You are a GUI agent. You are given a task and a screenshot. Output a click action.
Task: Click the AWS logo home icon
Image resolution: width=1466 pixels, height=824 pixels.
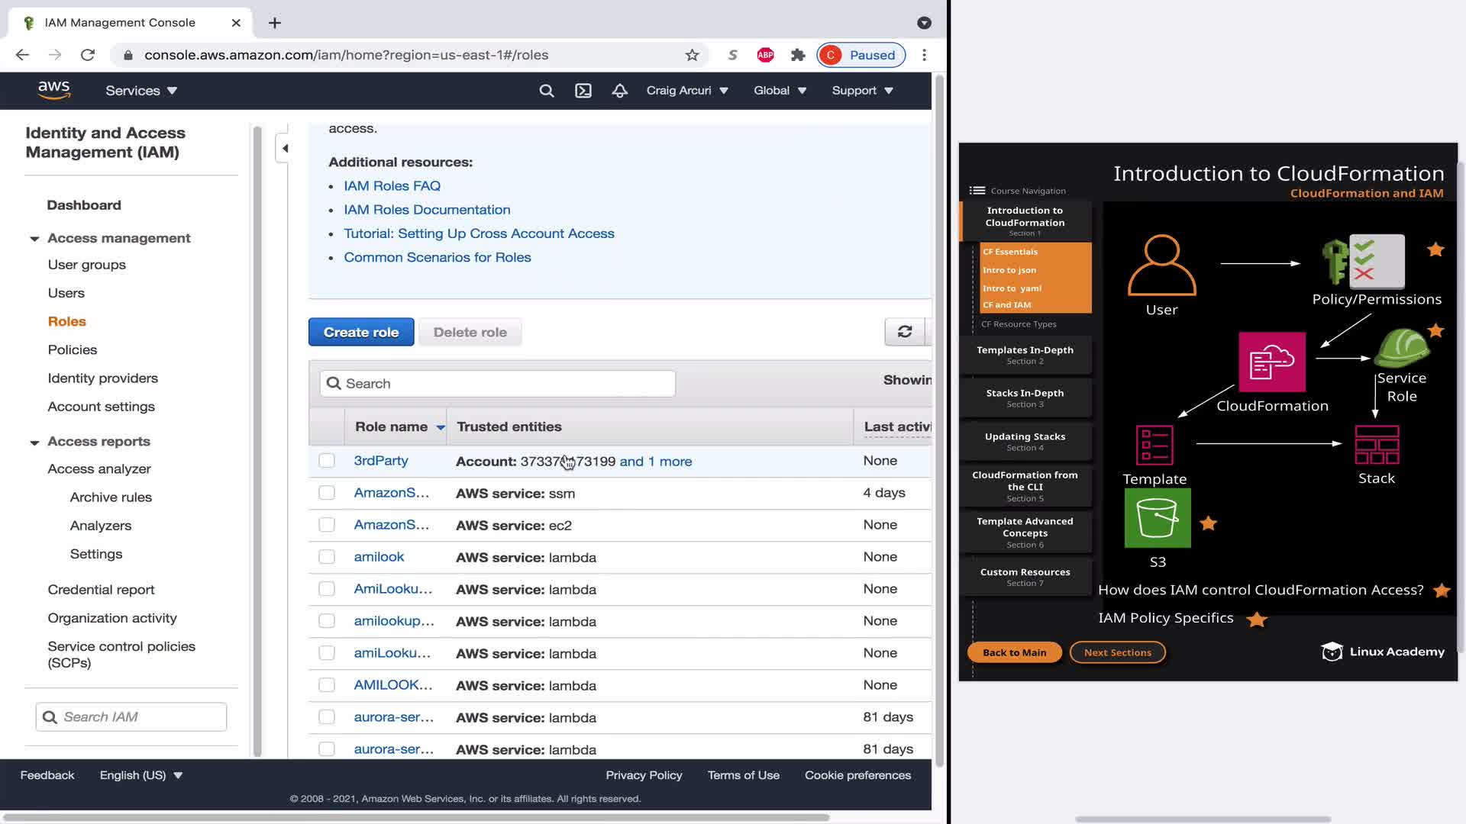[x=53, y=90]
